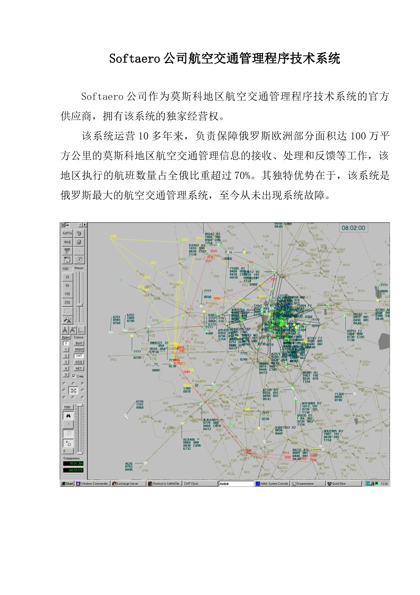Click the panel scroll left arrow

click(80, 225)
